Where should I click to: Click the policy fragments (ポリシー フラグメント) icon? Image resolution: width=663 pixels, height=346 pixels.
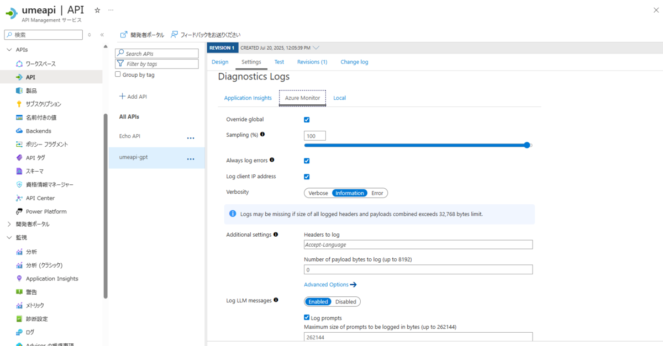19,144
